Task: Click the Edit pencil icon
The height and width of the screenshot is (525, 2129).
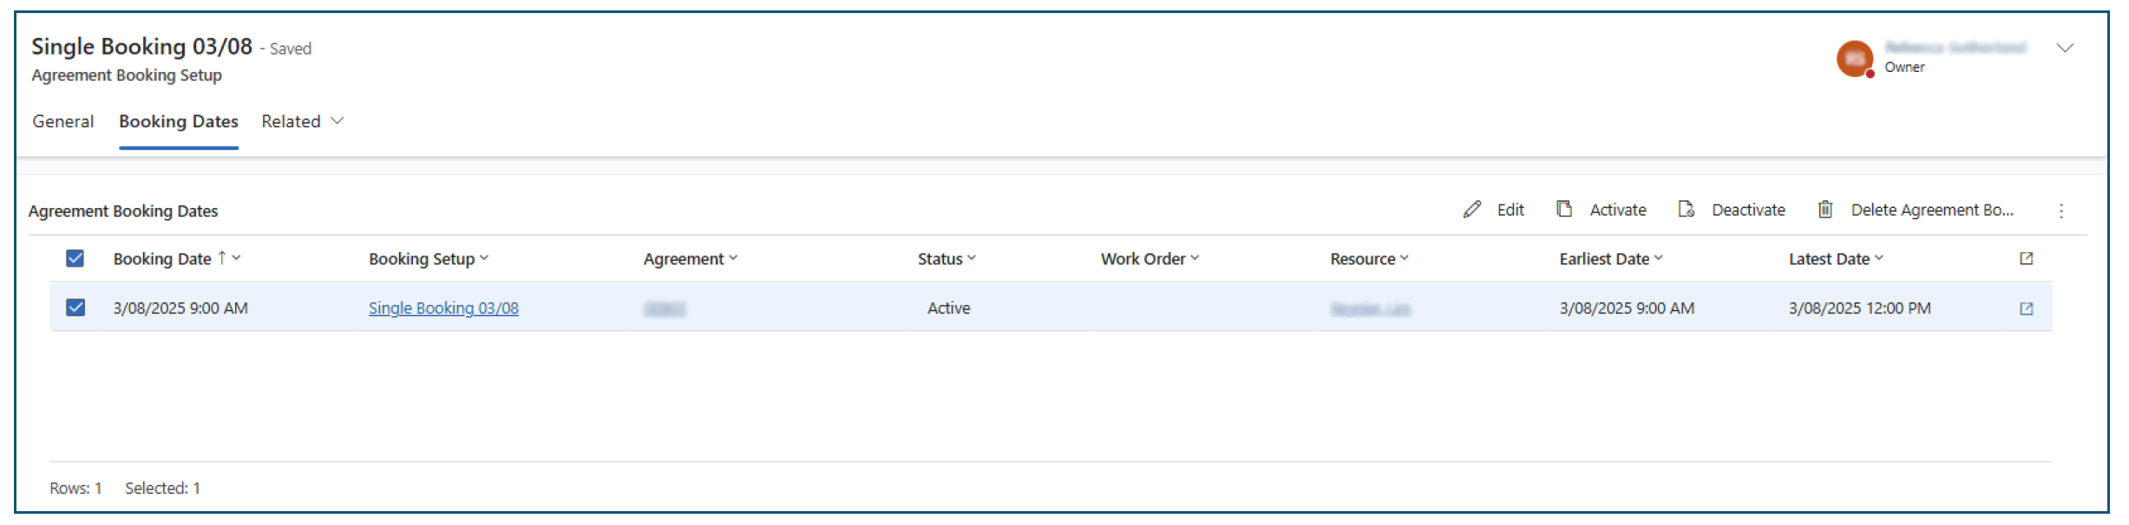Action: [1471, 210]
